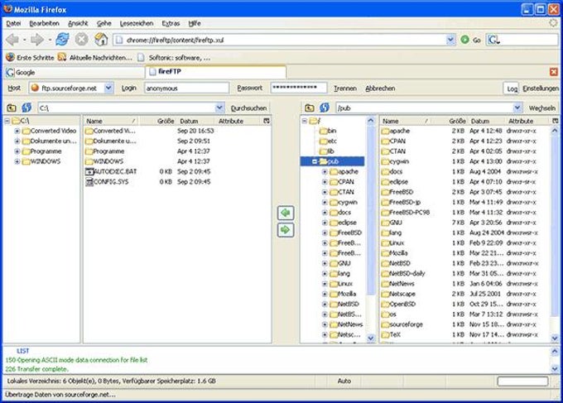
Task: Open the /pub remote path dropdown
Action: (517, 108)
